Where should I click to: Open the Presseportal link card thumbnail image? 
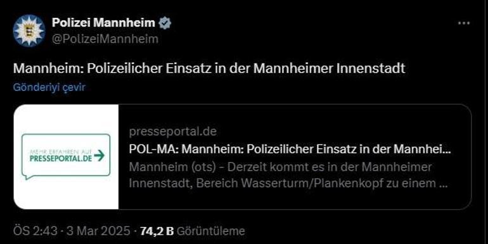[66, 157]
